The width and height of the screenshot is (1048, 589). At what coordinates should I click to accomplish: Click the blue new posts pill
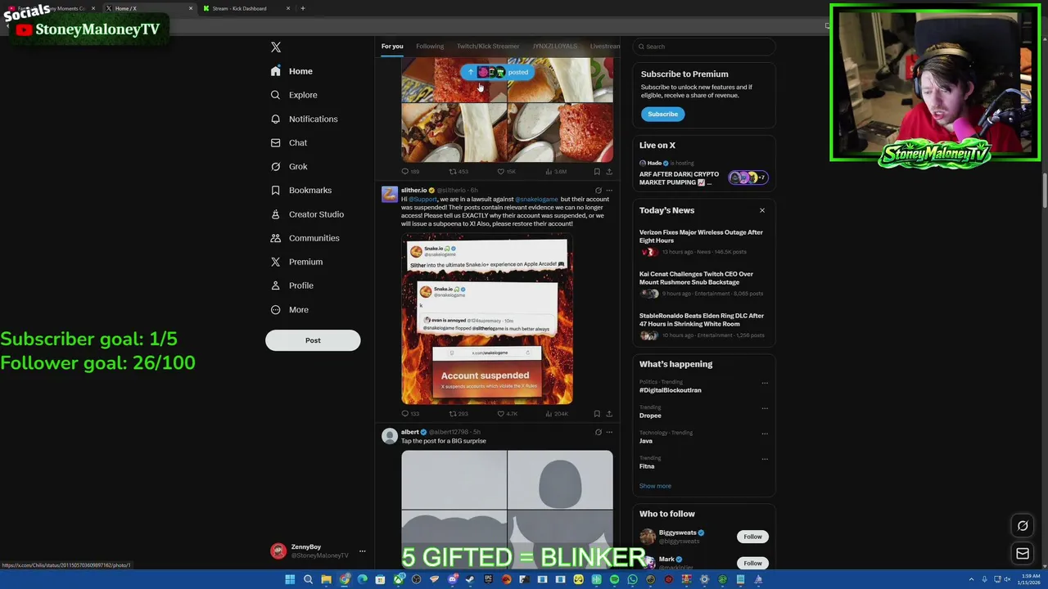pyautogui.click(x=497, y=72)
